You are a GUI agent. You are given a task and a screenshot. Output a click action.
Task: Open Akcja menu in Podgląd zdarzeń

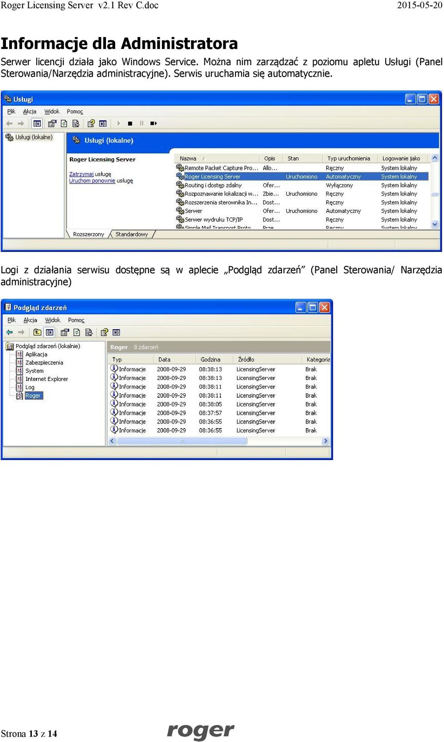pos(30,320)
